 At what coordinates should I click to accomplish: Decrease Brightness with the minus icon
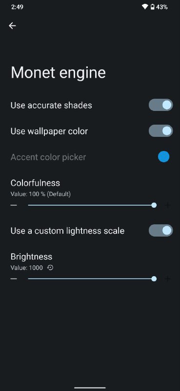pyautogui.click(x=14, y=279)
